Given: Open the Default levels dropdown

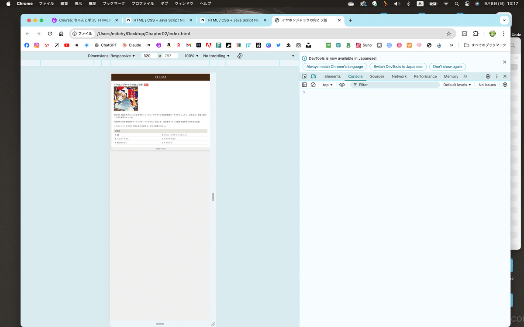Looking at the screenshot, I should pyautogui.click(x=457, y=85).
